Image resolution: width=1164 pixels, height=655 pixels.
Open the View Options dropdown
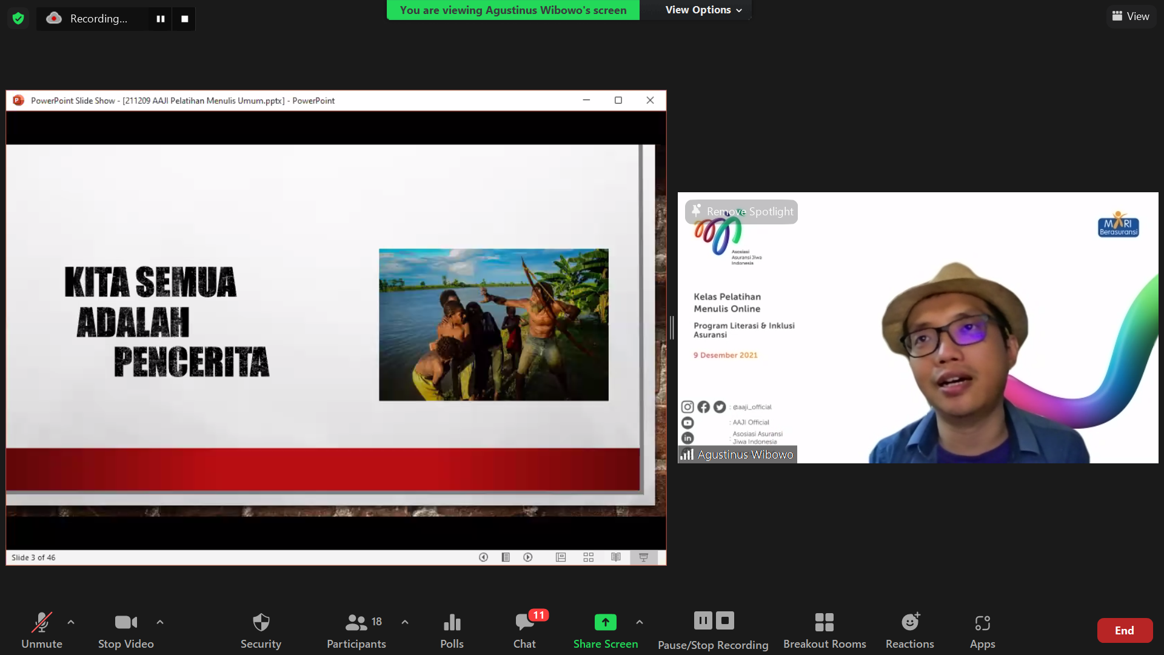click(x=703, y=10)
